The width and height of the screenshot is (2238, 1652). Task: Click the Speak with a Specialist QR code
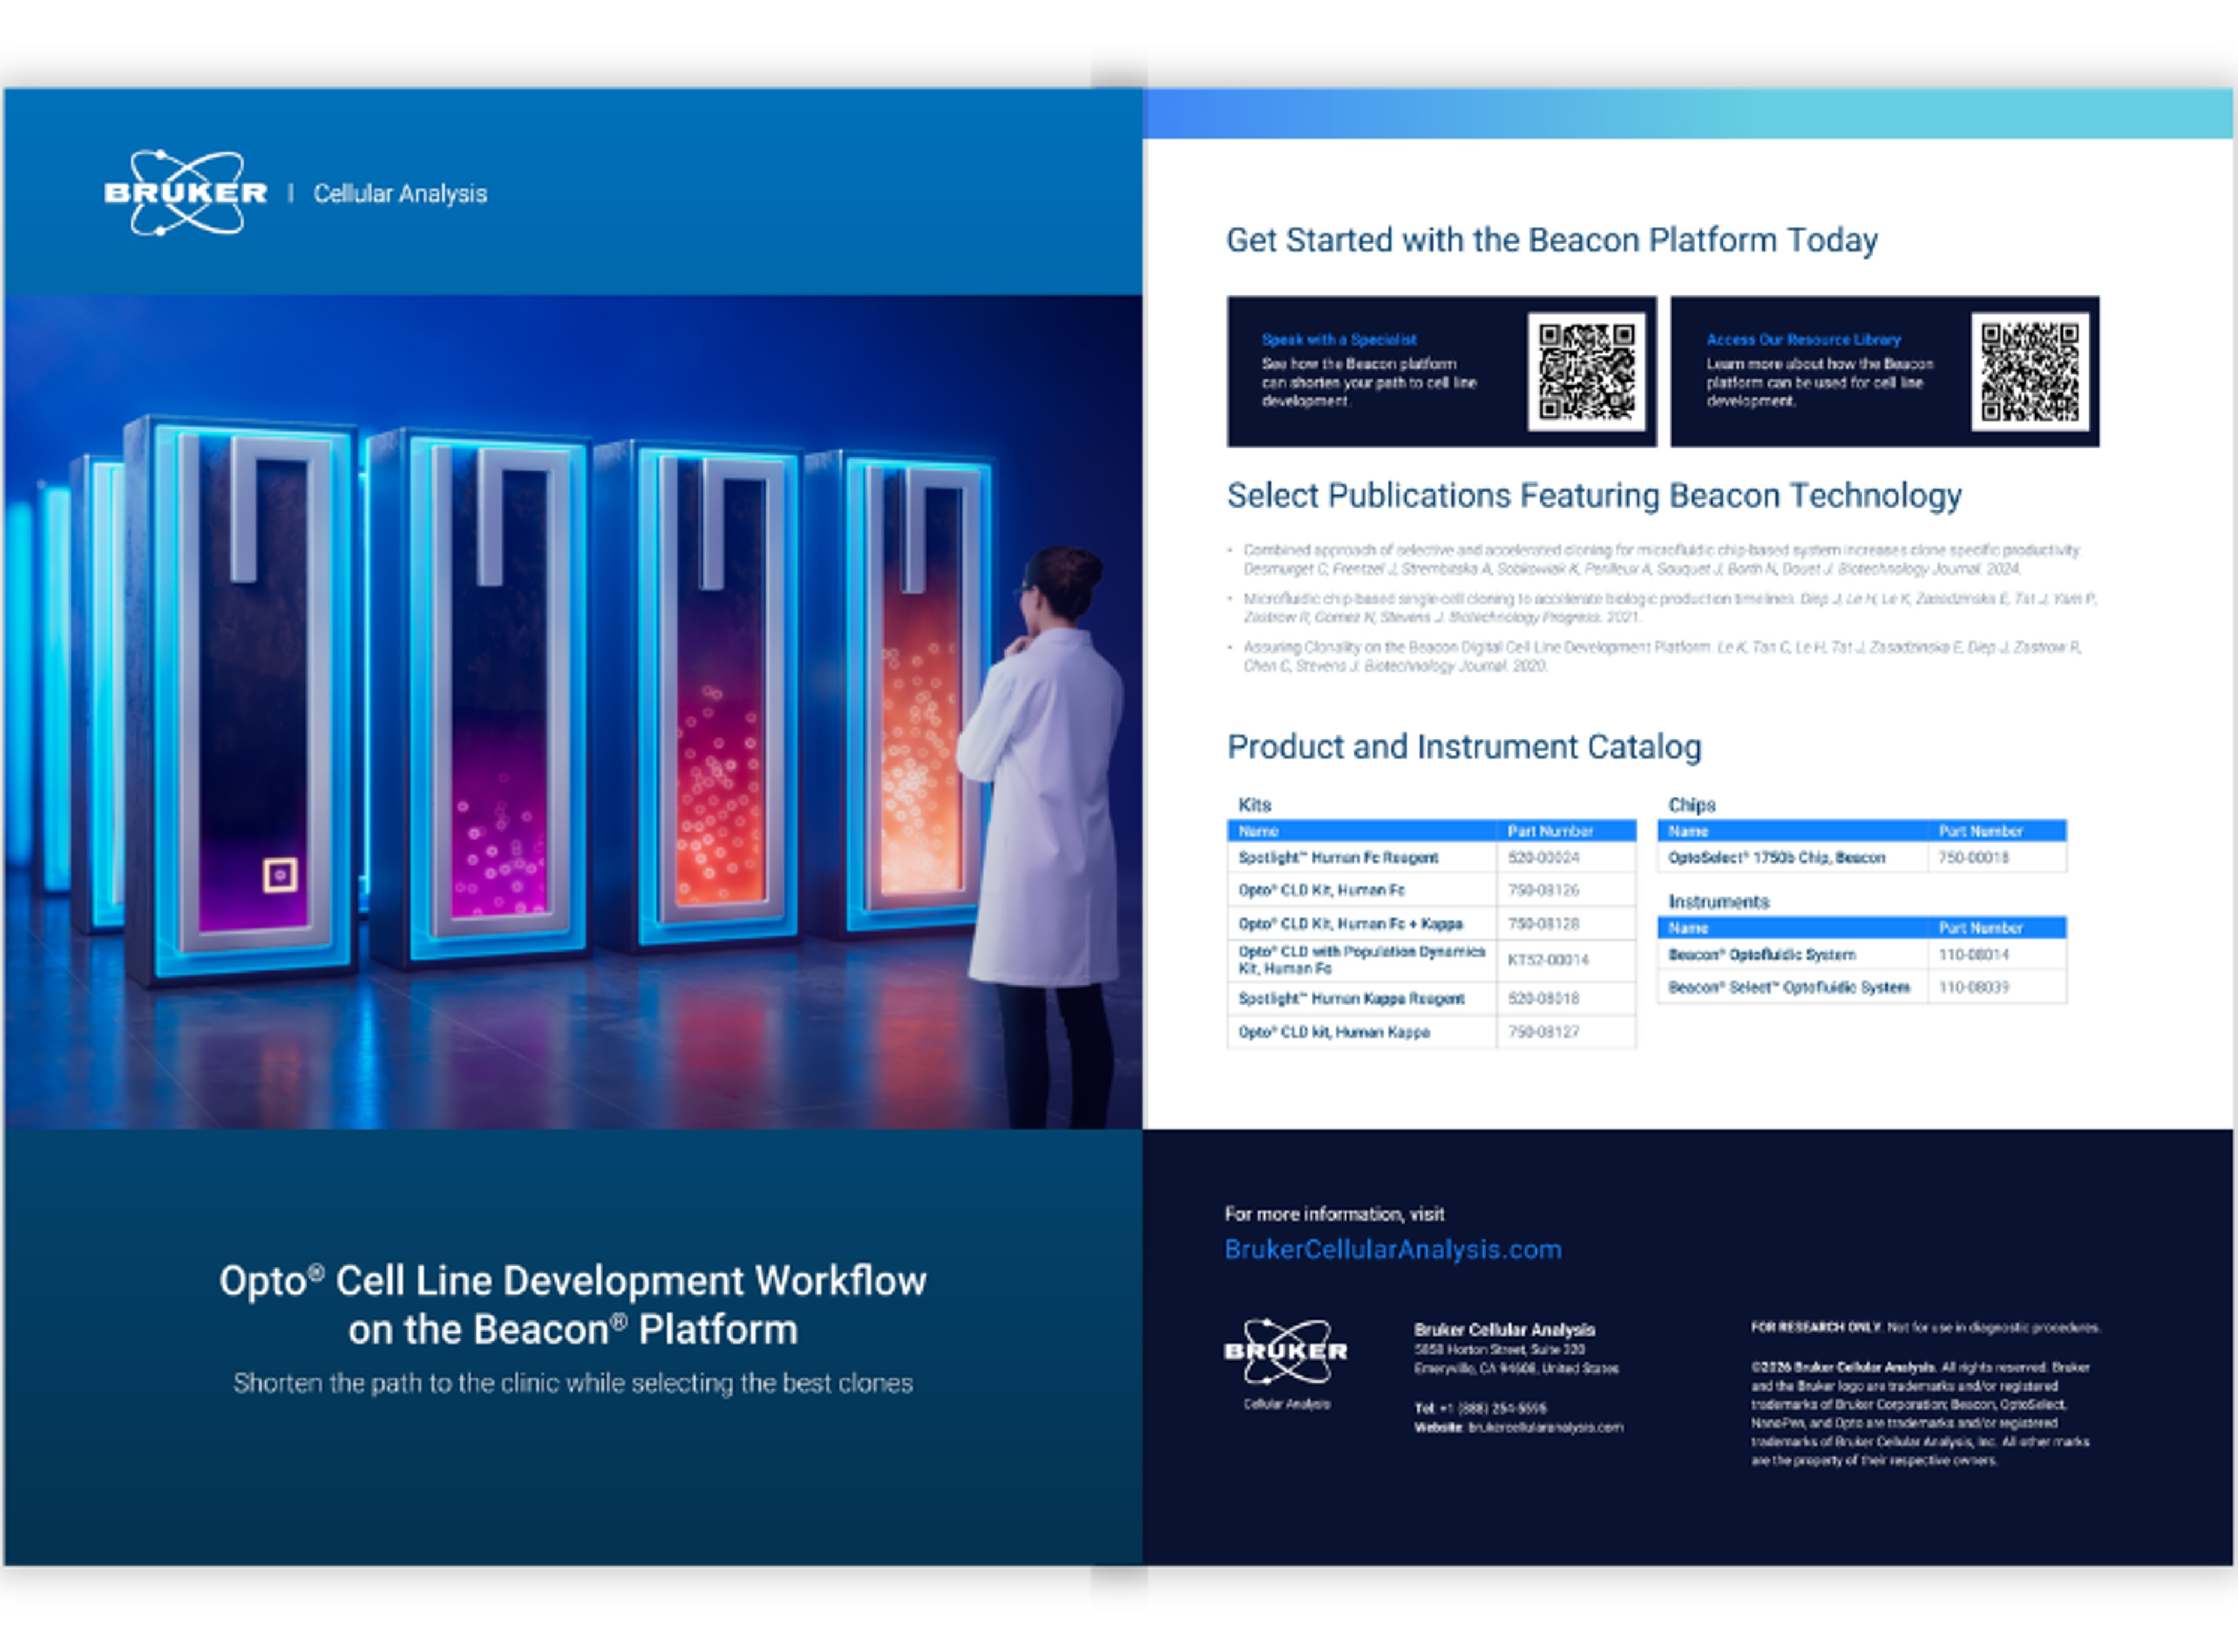[x=1586, y=371]
